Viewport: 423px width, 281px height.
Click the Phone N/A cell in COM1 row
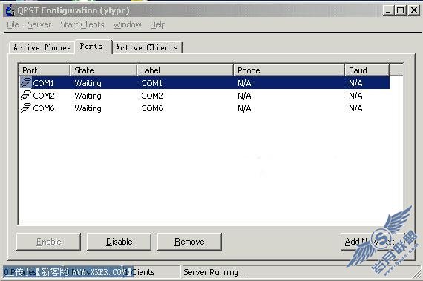point(244,83)
